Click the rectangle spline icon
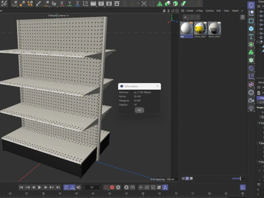This screenshot has width=264, height=198. tap(251, 21)
